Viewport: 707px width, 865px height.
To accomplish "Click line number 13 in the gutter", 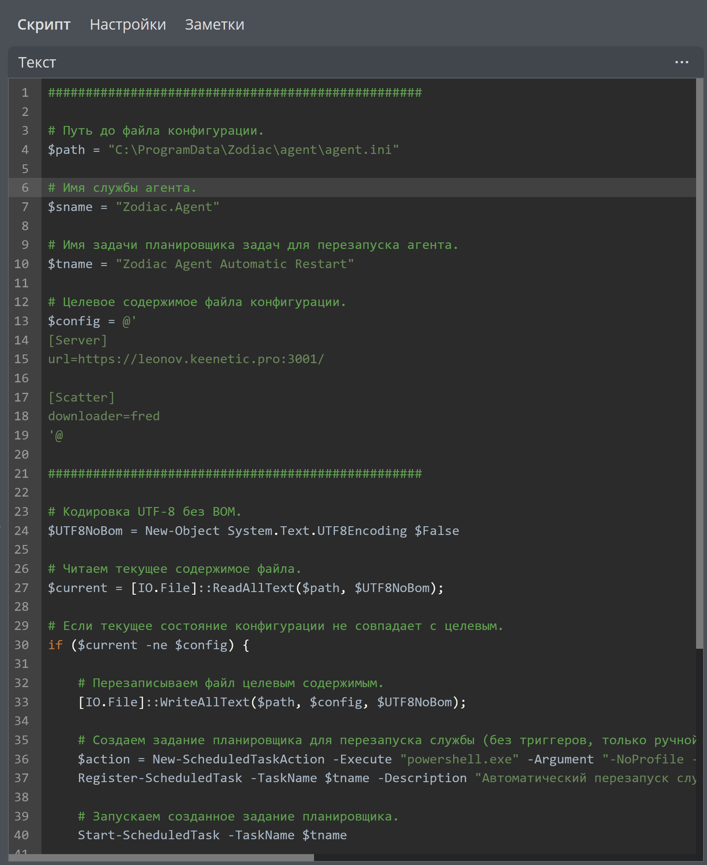I will click(x=21, y=321).
